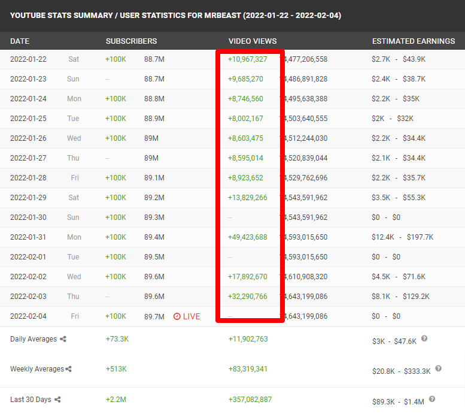The height and width of the screenshot is (417, 465).
Task: Click the Daily Averages label
Action: [34, 339]
